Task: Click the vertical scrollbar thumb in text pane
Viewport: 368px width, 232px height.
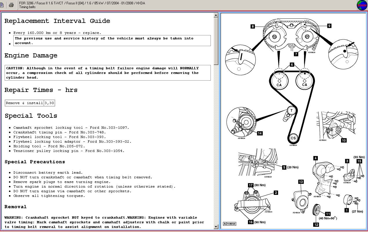Action: [x=216, y=41]
